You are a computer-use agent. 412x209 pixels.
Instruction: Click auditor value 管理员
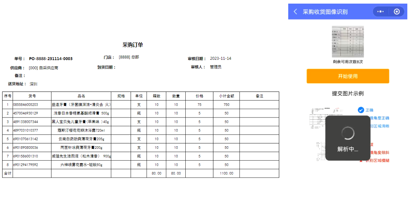pos(216,67)
